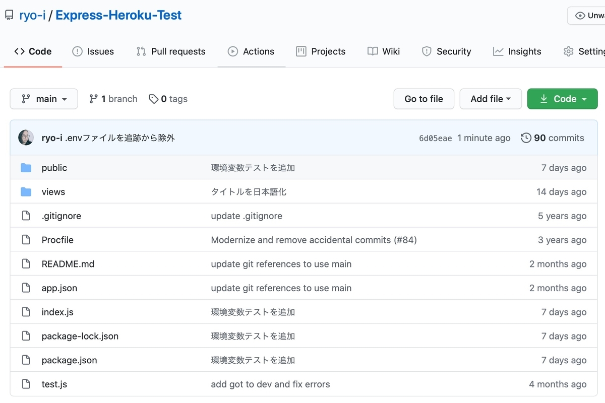Click the #84 pull request reference
This screenshot has width=605, height=403.
pyautogui.click(x=405, y=240)
